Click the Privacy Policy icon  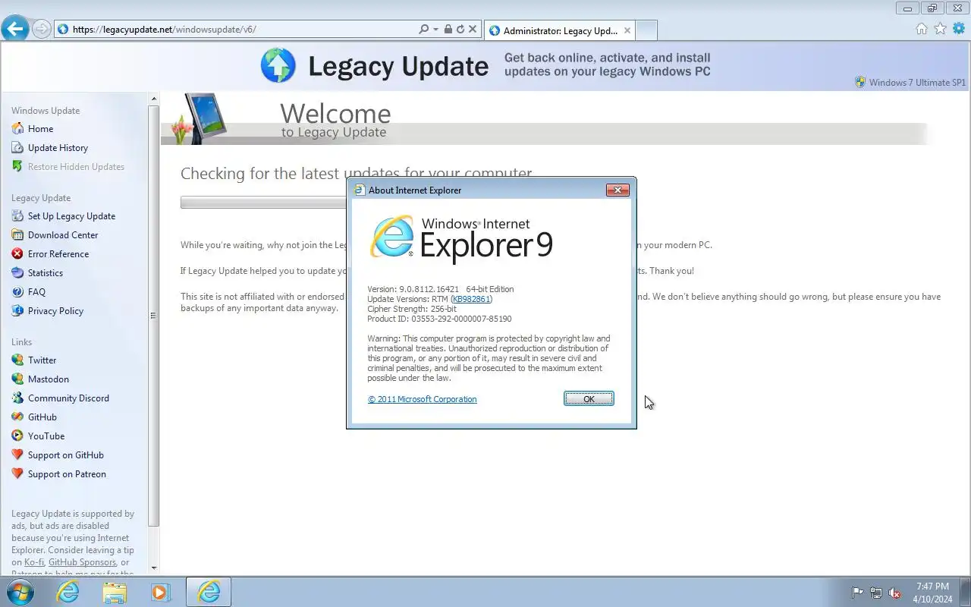[17, 310]
